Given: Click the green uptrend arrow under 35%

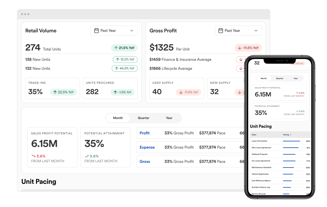Looking at the screenshot, I should click(87, 156).
